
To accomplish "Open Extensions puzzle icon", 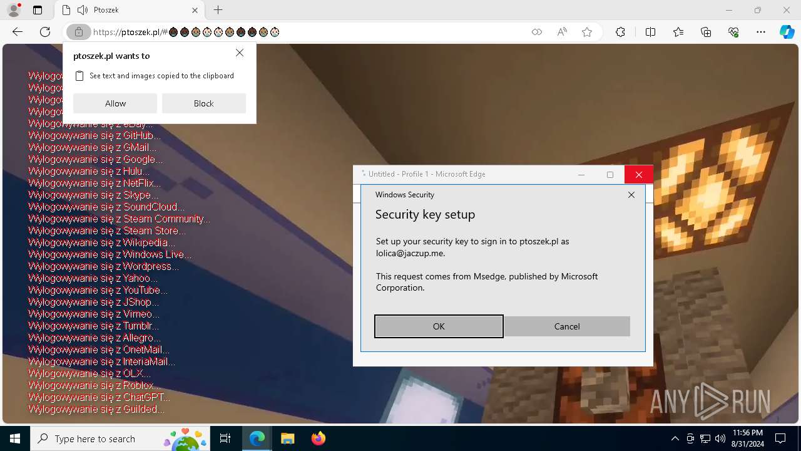I will 620,32.
